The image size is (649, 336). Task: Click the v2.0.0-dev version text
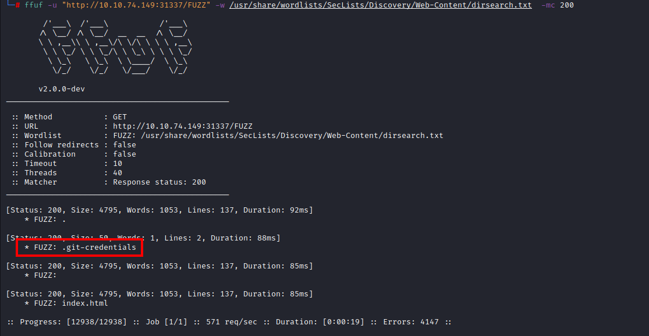[x=62, y=89]
